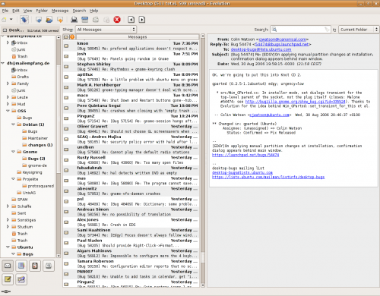Viewport: 380px width, 296px height.
Task: Click the Send/Receive mail toolbar icon
Action: coord(24,20)
